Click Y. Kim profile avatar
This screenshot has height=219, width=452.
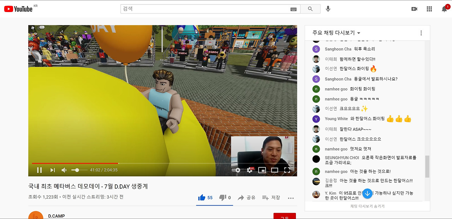click(x=316, y=194)
